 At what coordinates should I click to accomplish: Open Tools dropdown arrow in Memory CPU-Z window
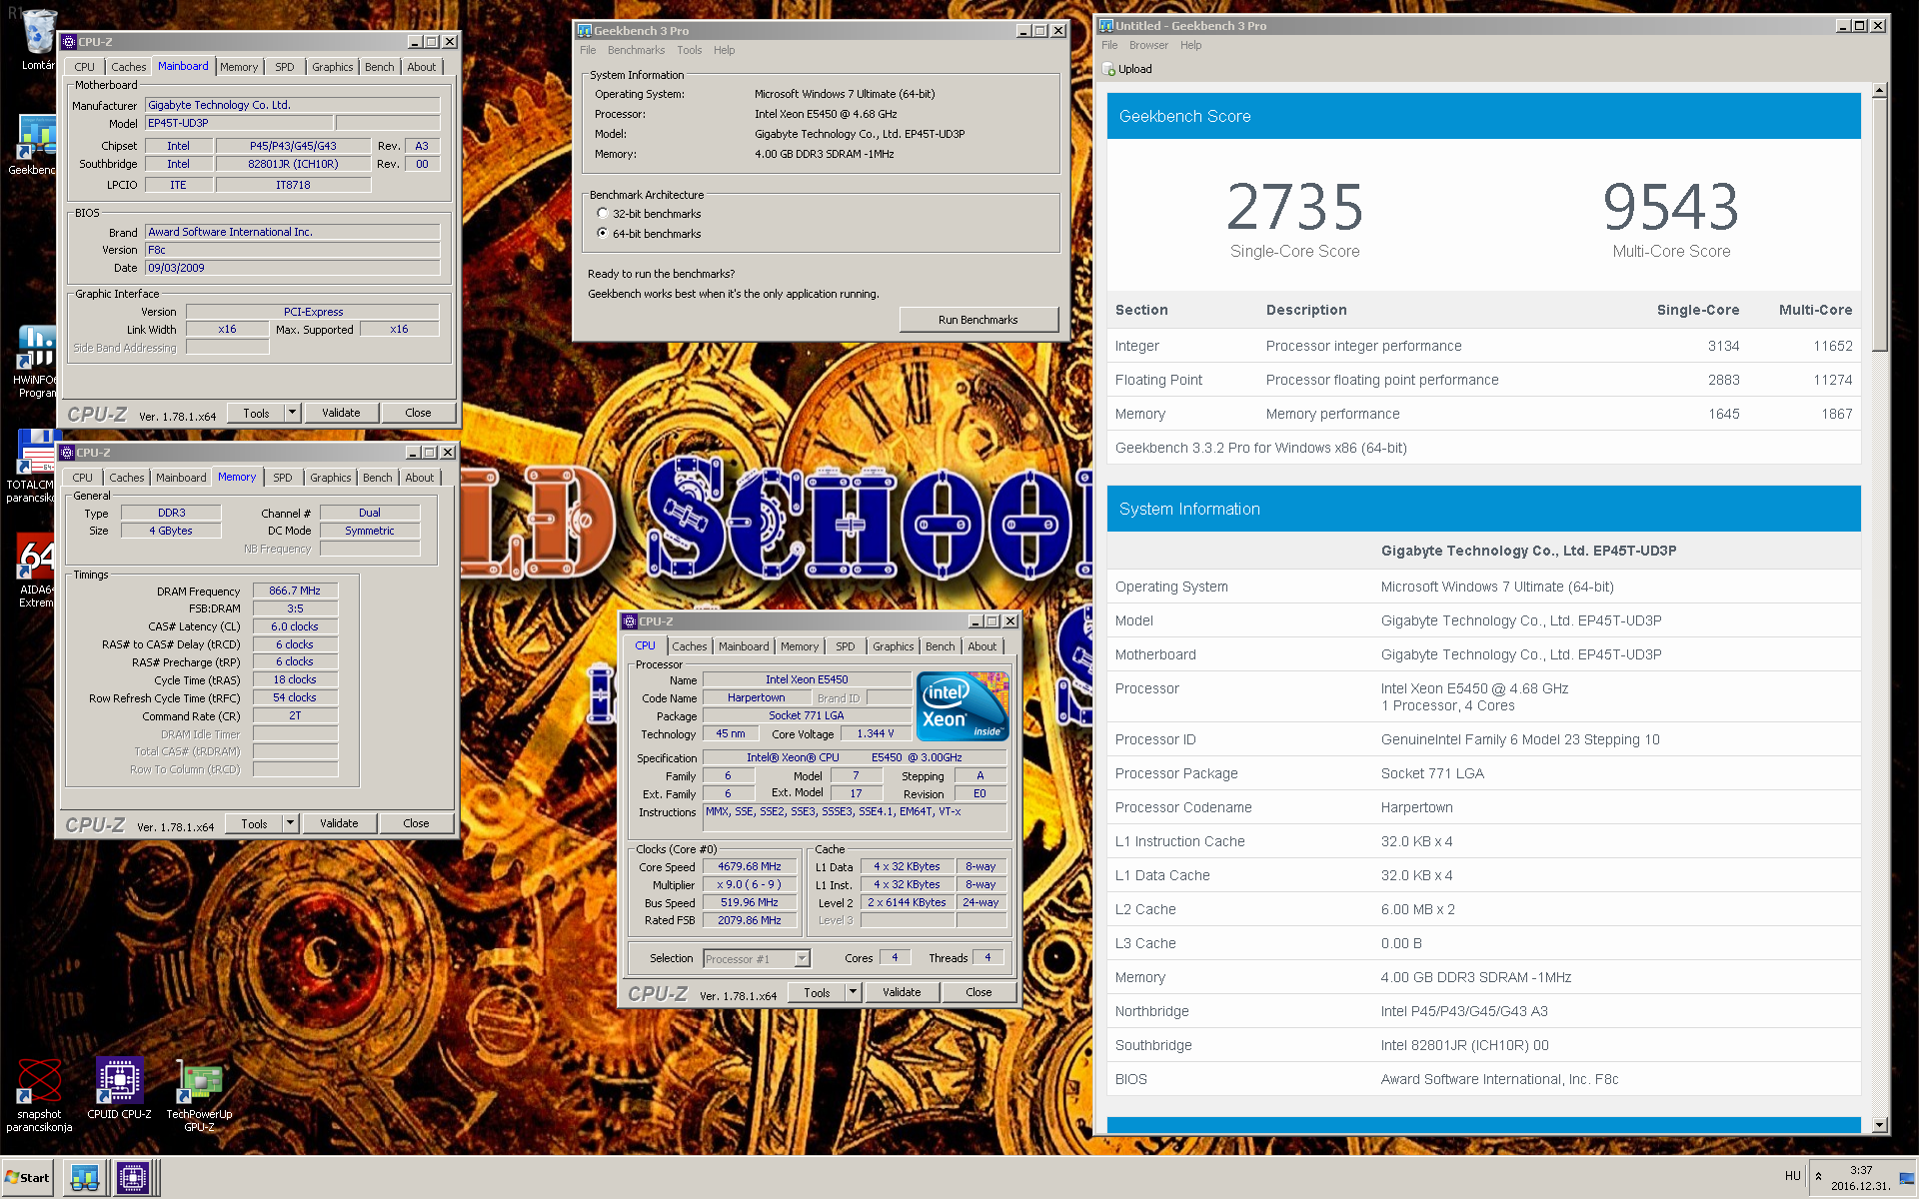tap(290, 823)
